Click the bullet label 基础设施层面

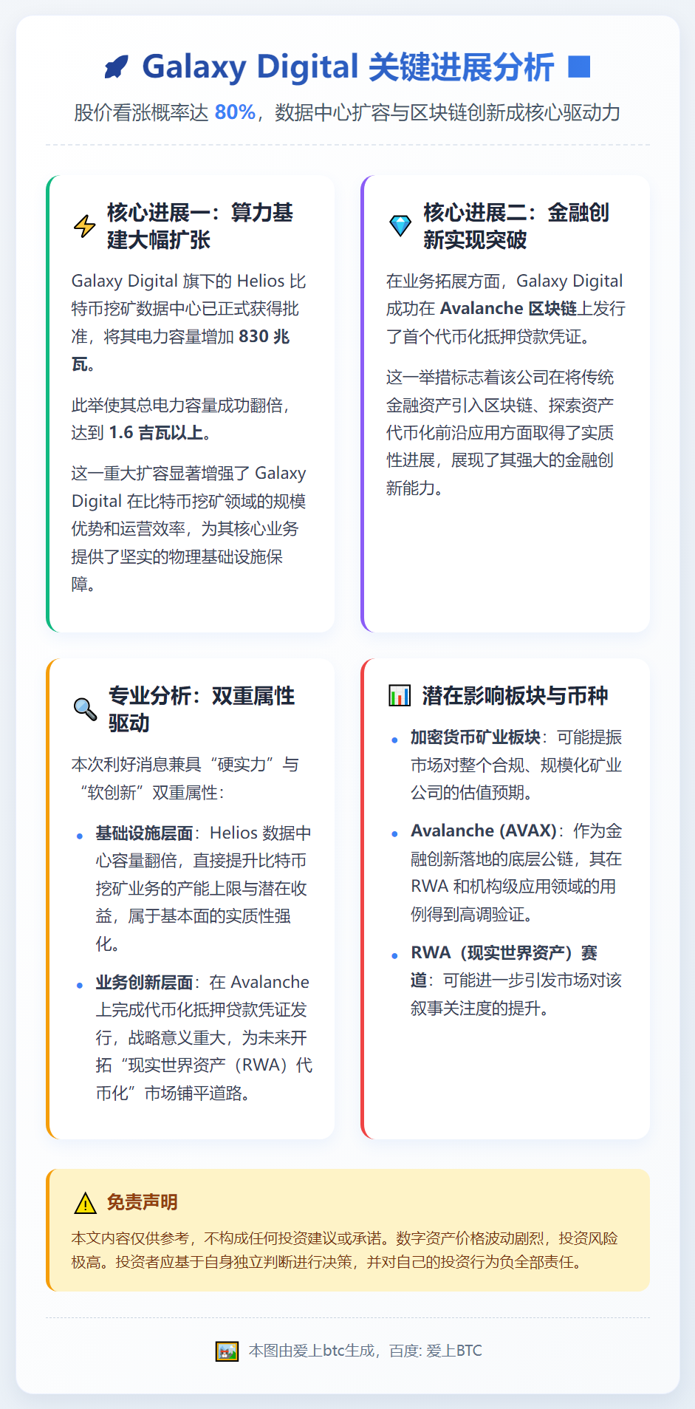coord(144,833)
